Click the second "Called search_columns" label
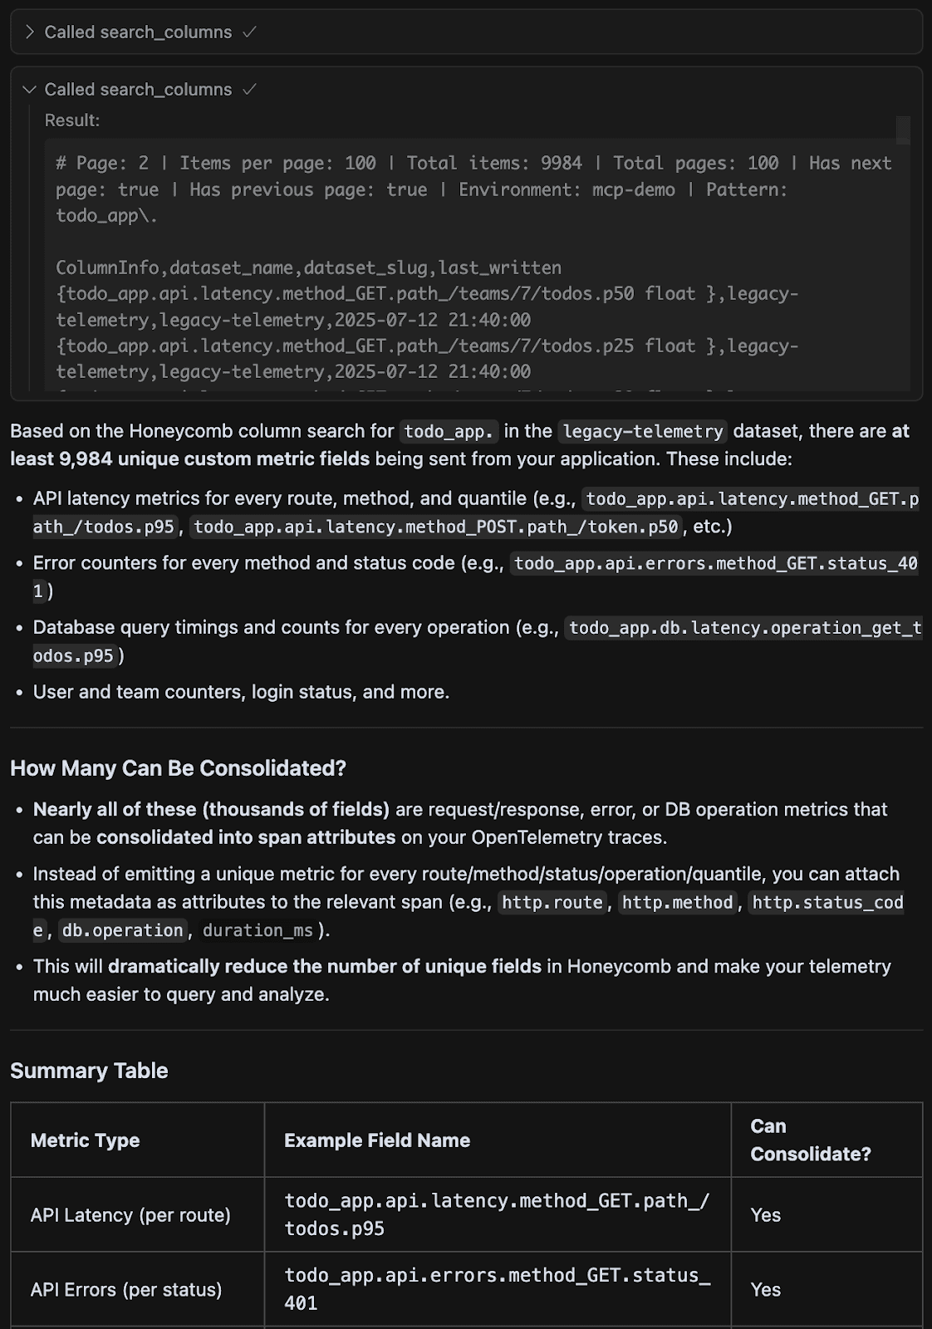The image size is (932, 1329). coord(138,90)
